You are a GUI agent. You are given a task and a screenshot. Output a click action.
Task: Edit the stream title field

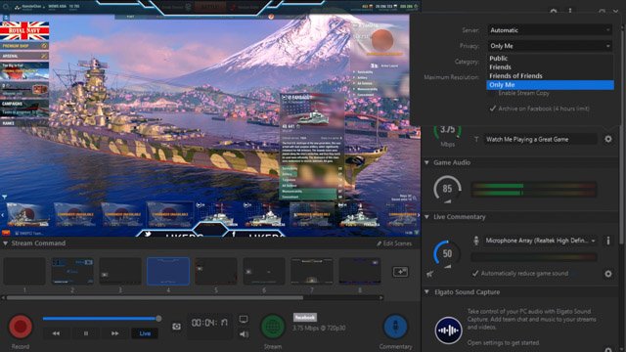tap(540, 139)
